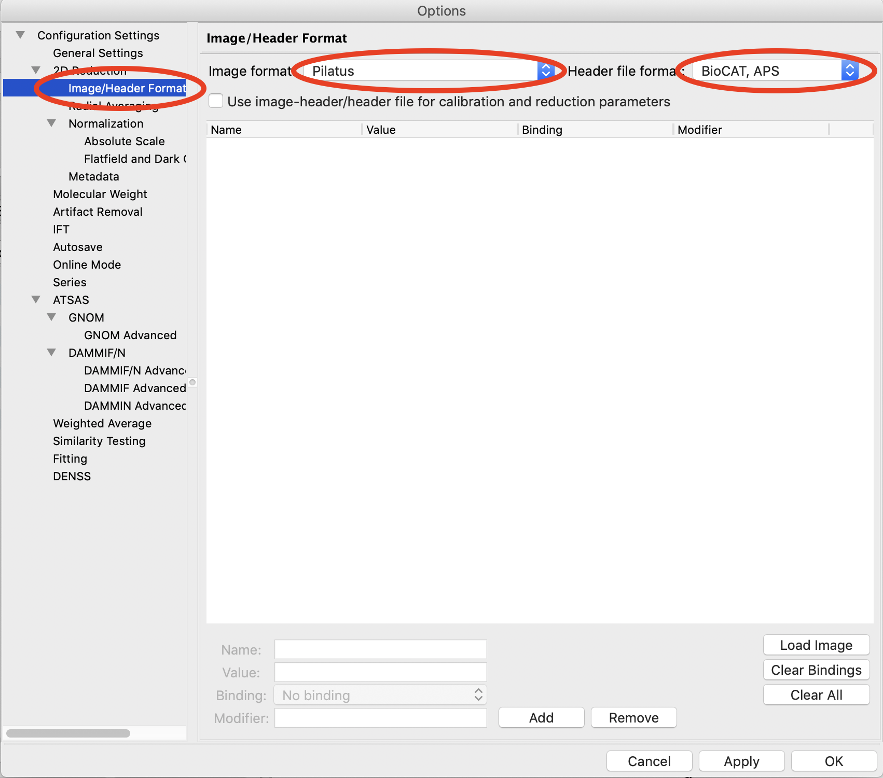
Task: Collapse the DAMMIF/N tree node
Action: click(x=51, y=353)
